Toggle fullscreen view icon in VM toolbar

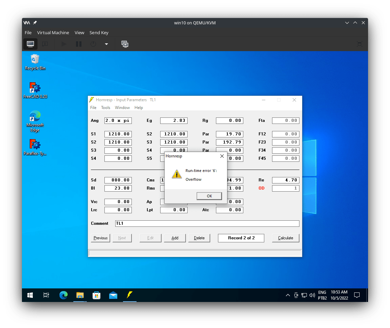pyautogui.click(x=359, y=44)
